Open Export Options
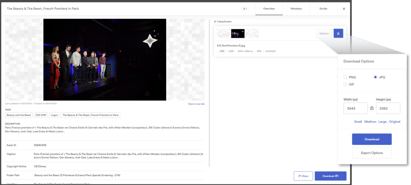 click(371, 153)
